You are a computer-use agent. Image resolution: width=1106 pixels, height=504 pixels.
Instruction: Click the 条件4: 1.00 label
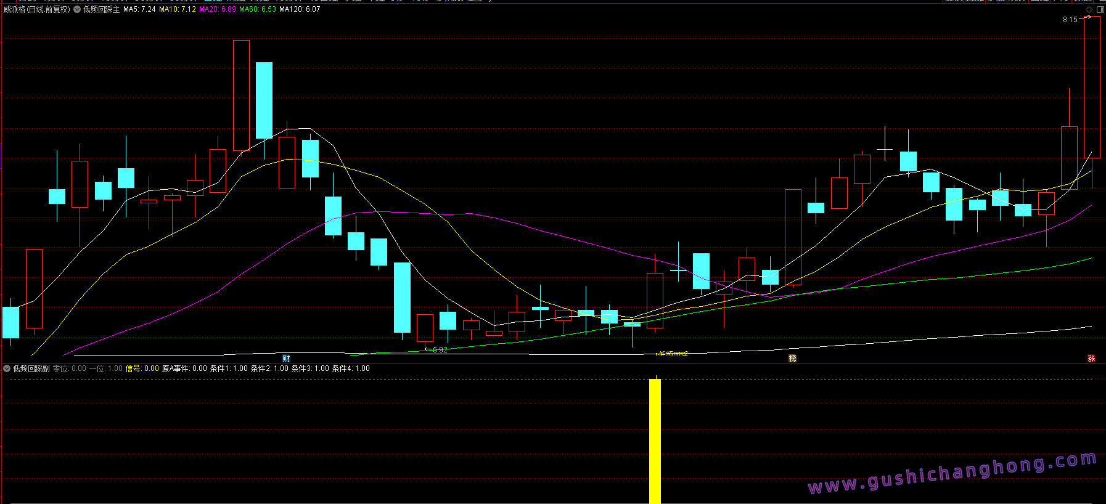click(x=351, y=368)
